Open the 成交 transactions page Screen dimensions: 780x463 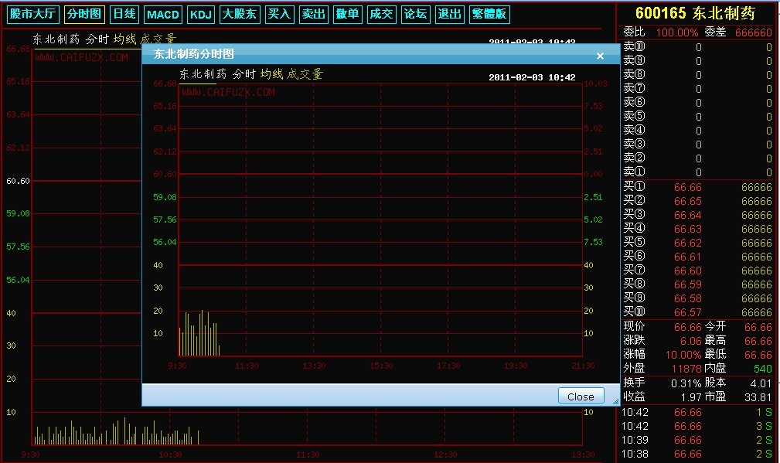[381, 14]
